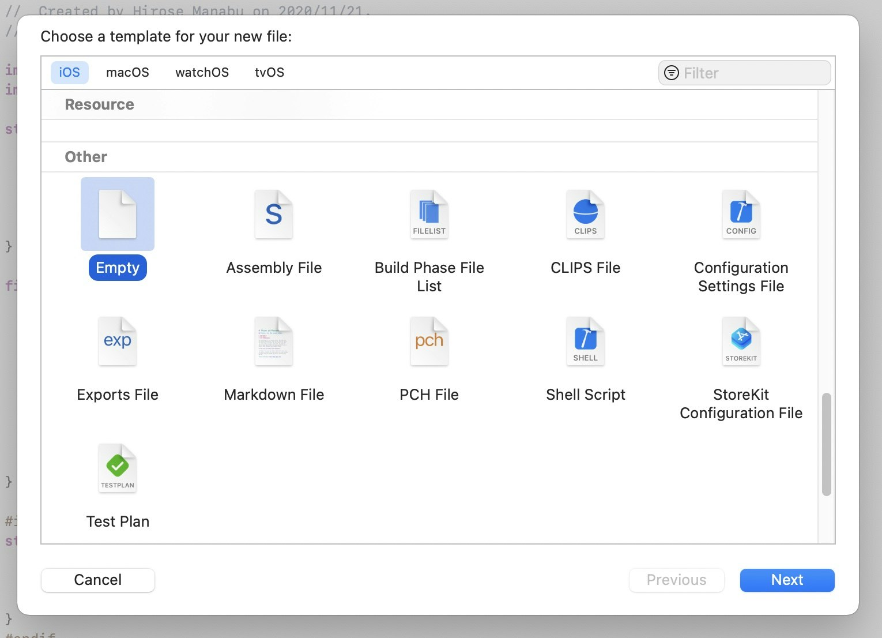Click the CLIPS File label
Viewport: 882px width, 638px height.
(586, 268)
